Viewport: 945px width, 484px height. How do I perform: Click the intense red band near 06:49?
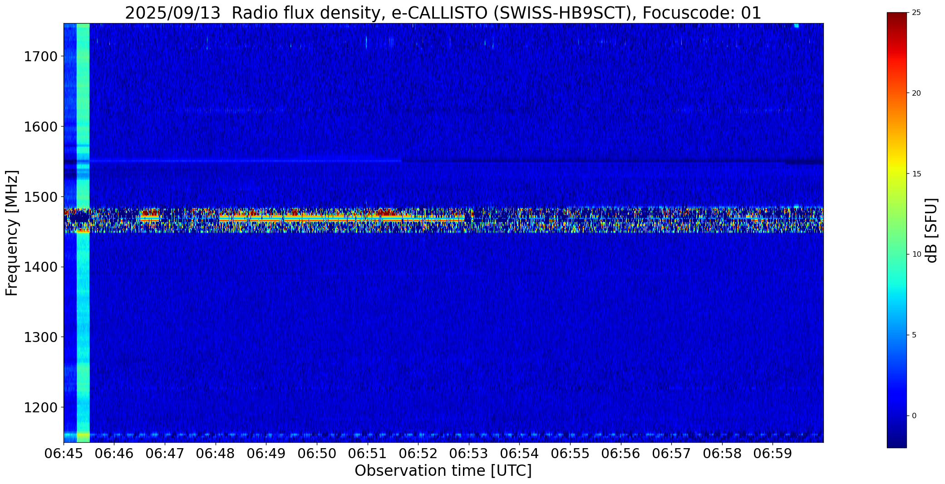click(341, 219)
